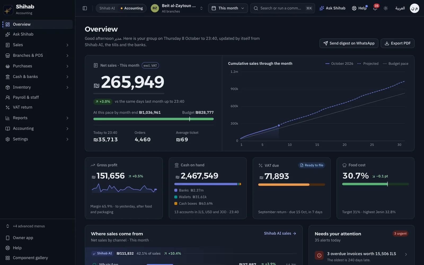Switch to Shihab AI mode

click(107, 8)
